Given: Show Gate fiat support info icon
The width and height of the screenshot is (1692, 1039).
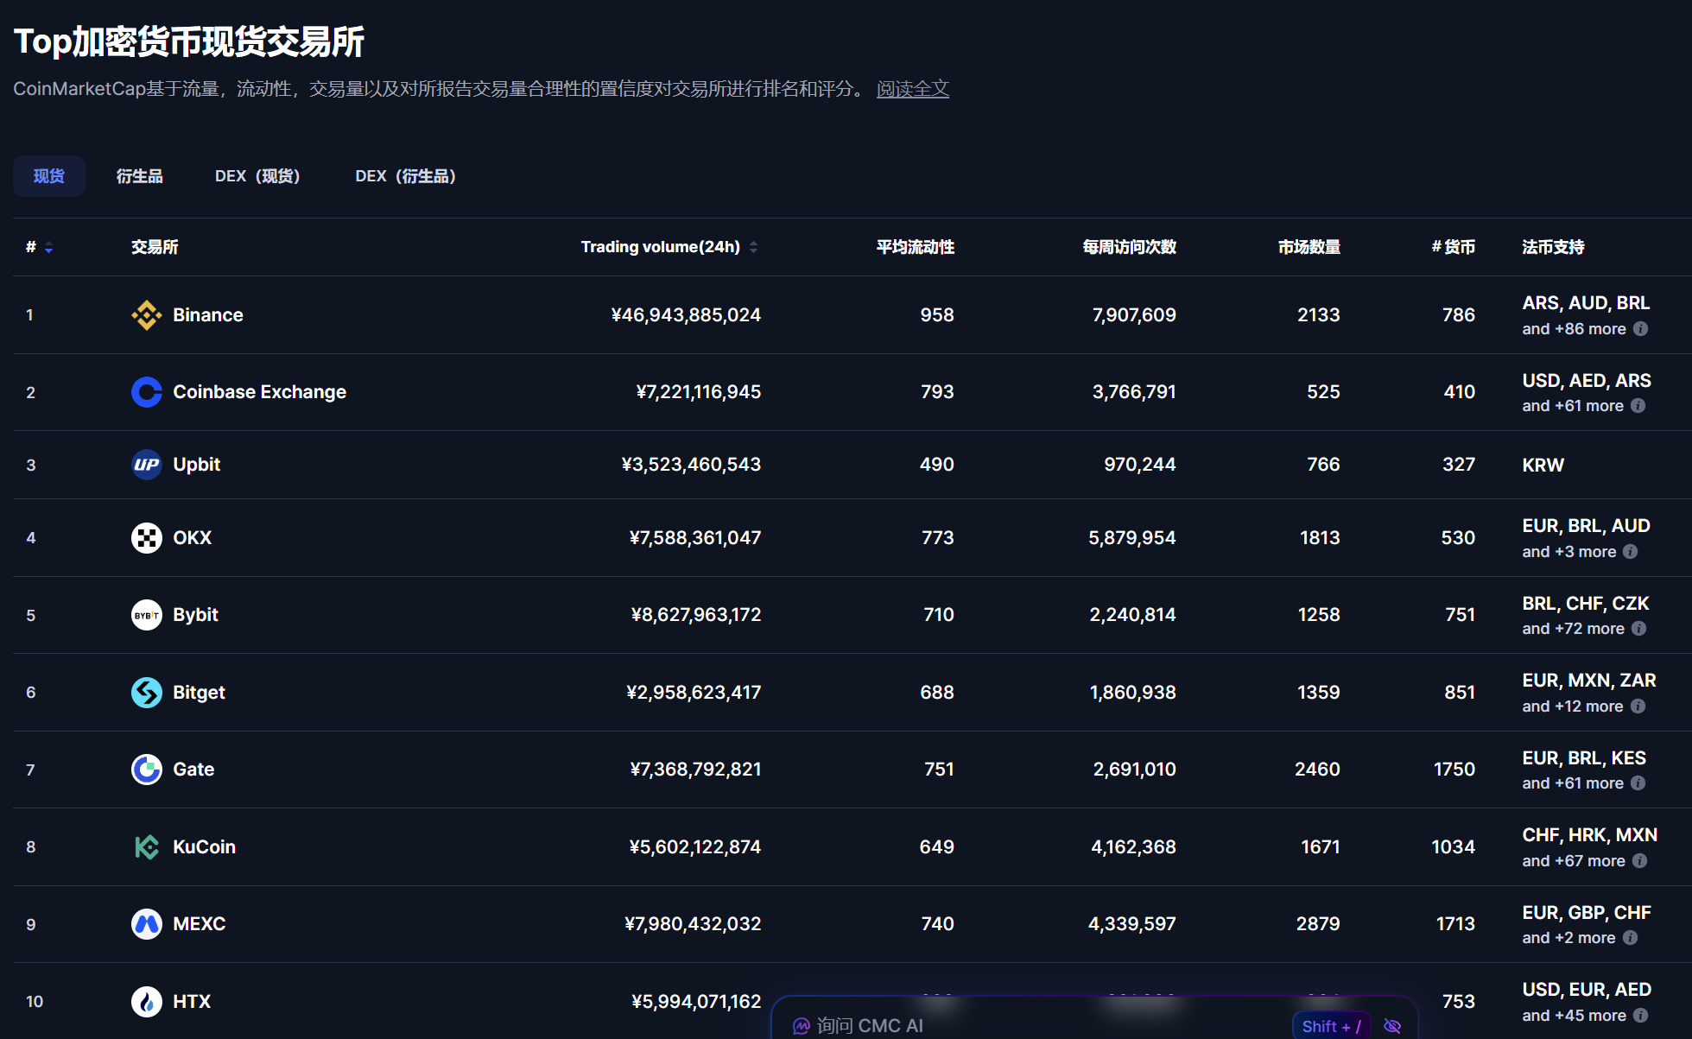Looking at the screenshot, I should pyautogui.click(x=1638, y=783).
